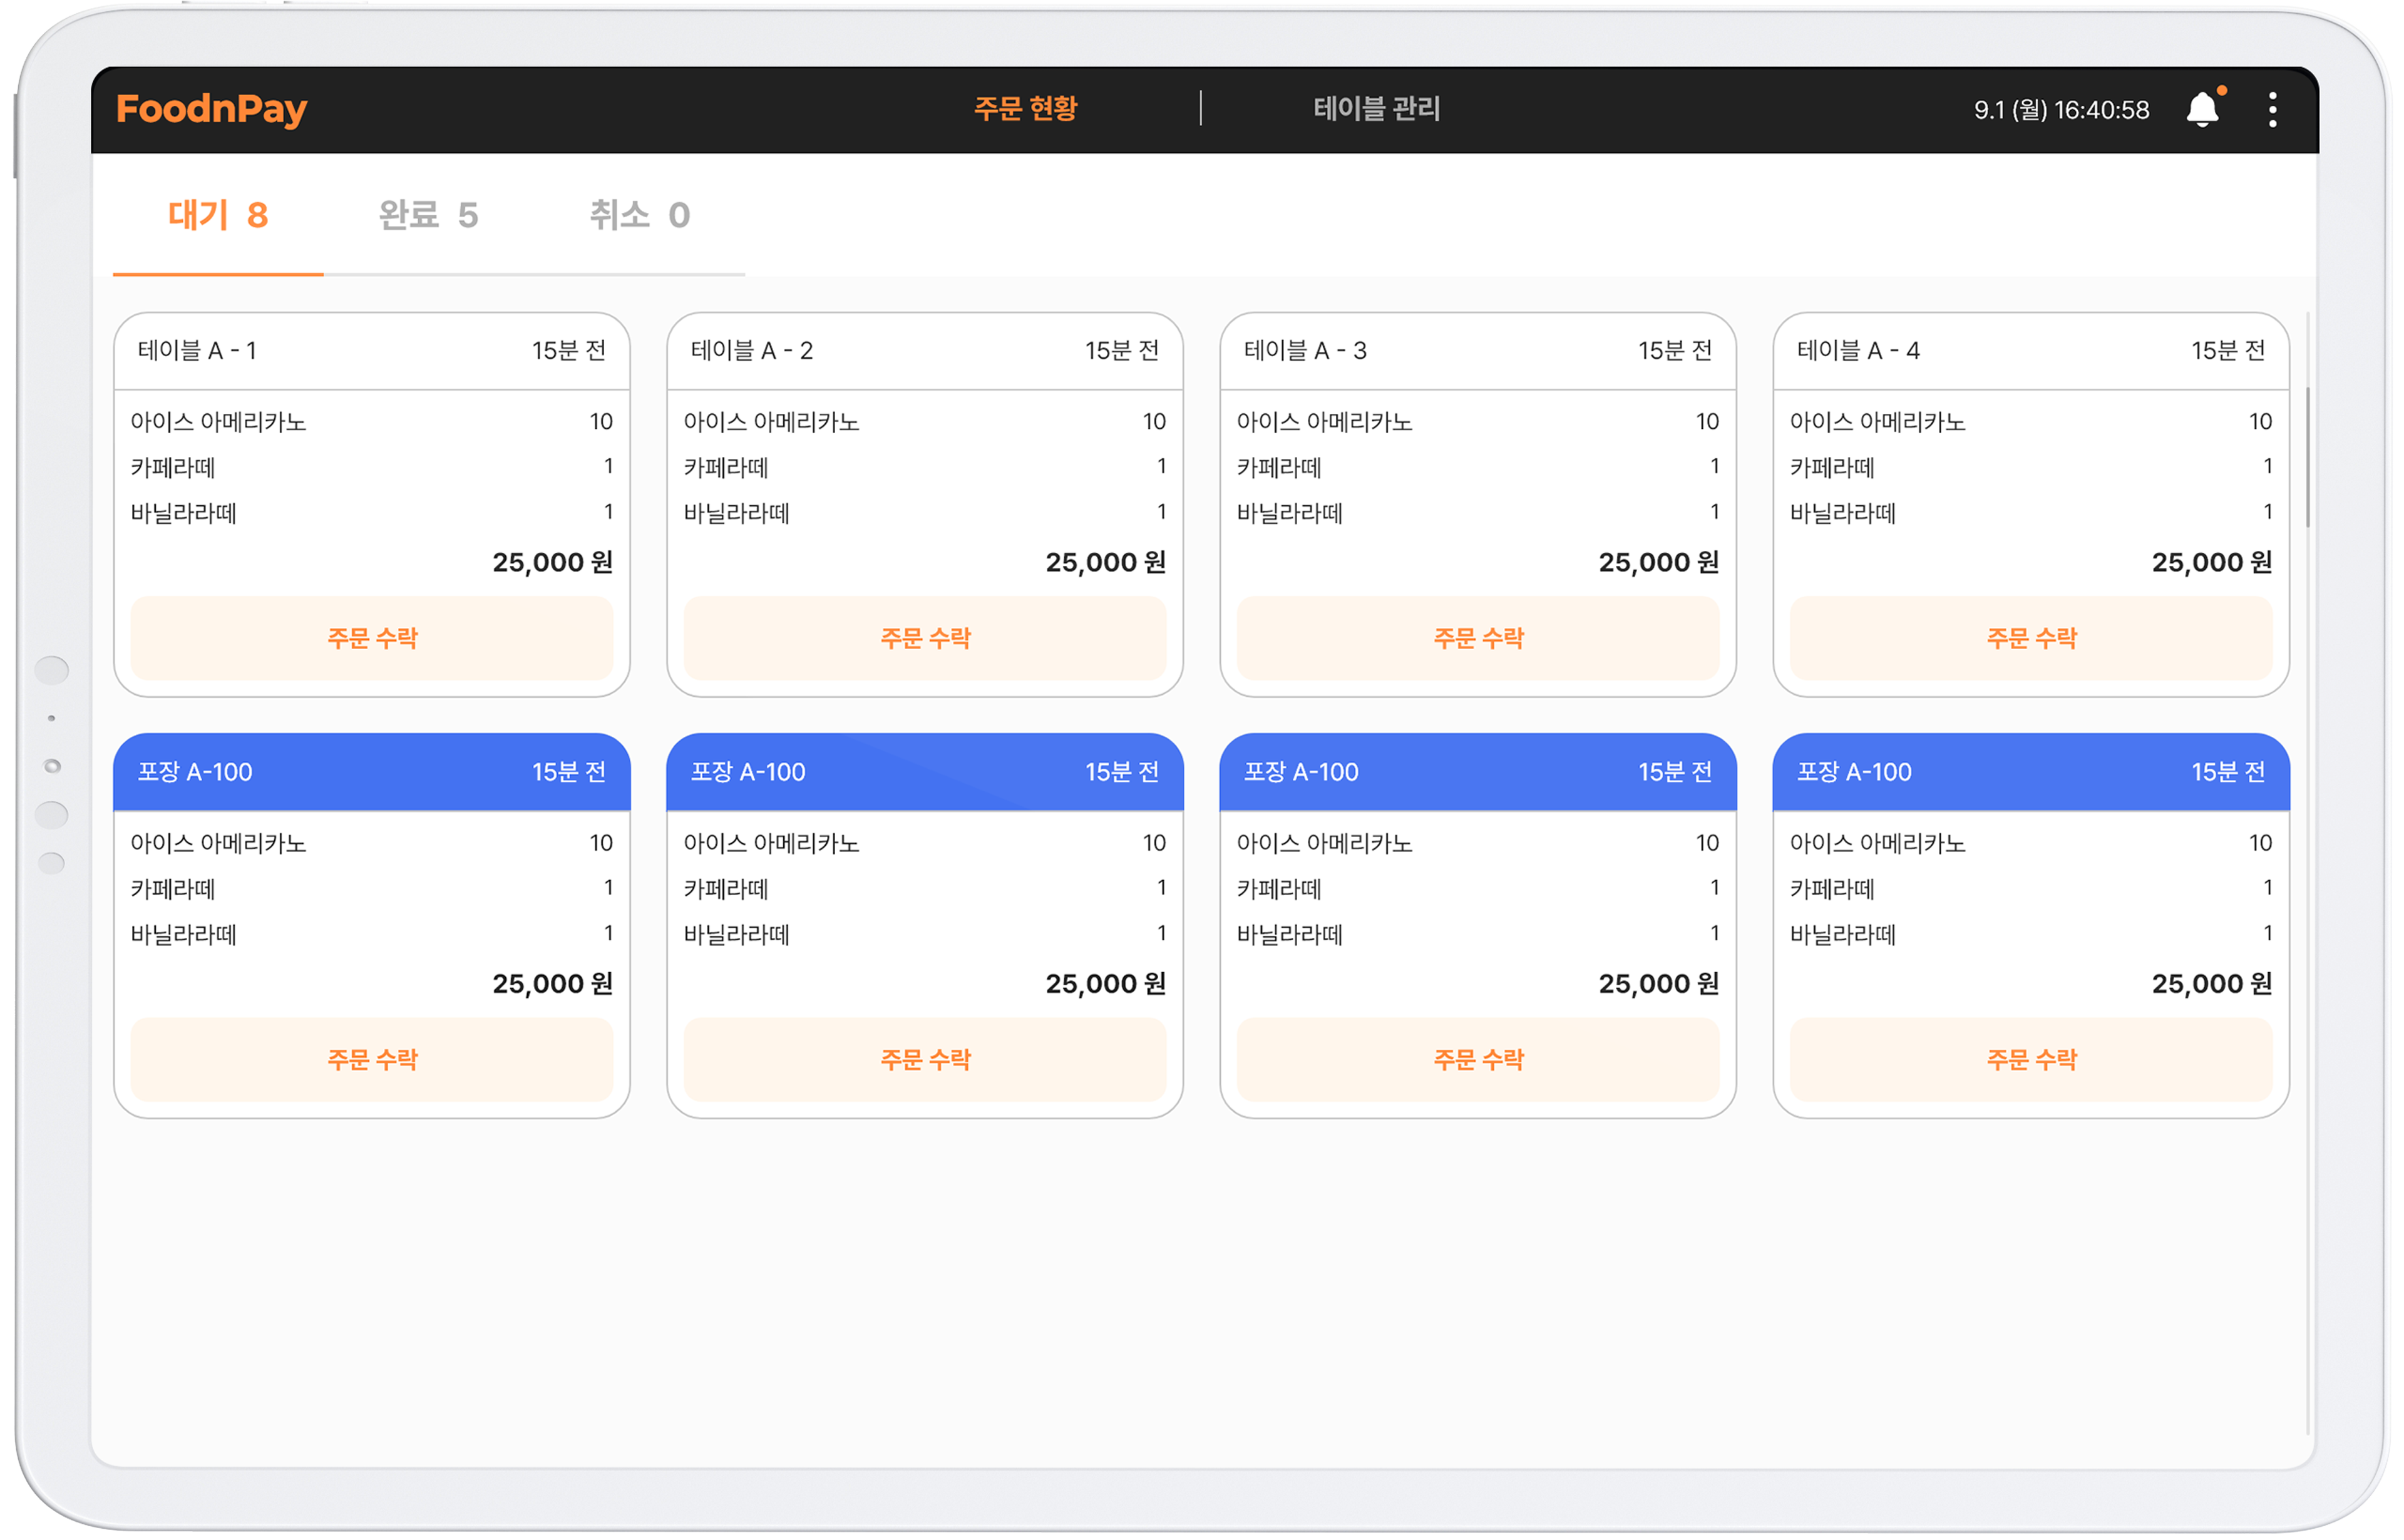The width and height of the screenshot is (2404, 1540).
Task: Accept the order for 테이블 A - 2
Action: tap(925, 638)
